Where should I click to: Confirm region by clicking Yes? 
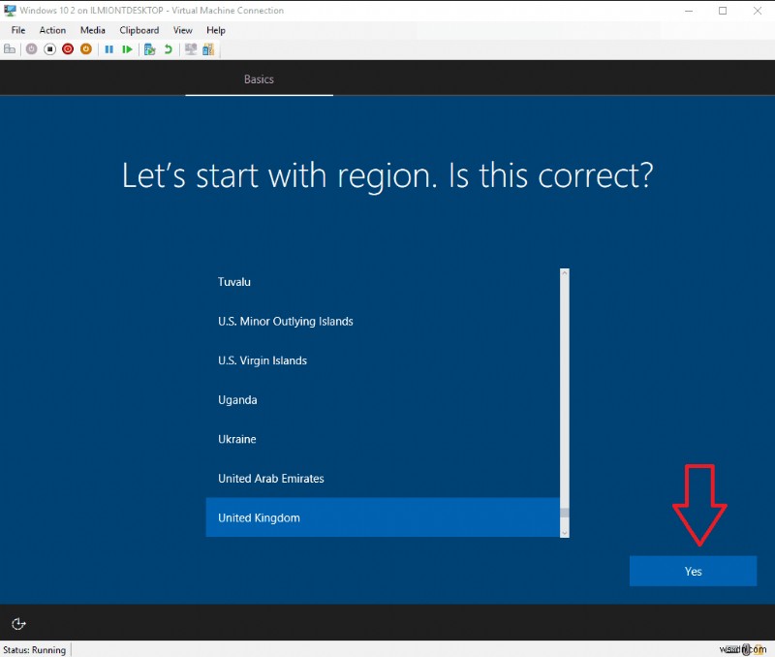pos(693,571)
